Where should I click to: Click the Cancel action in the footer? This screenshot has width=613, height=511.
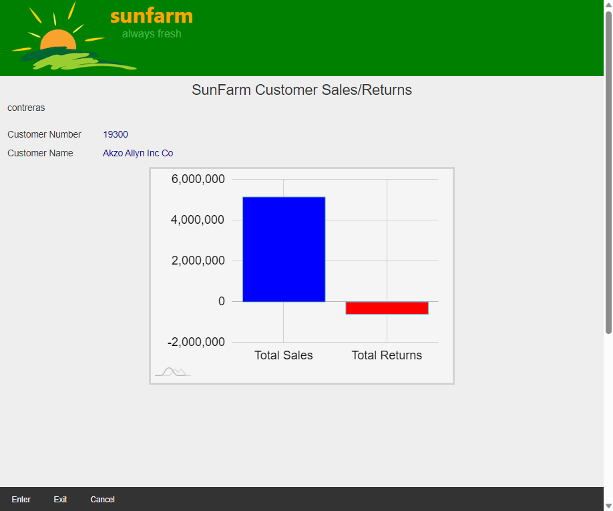coord(102,499)
